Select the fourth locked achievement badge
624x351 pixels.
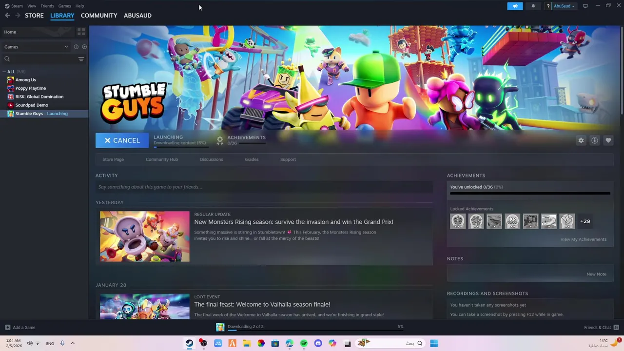coord(512,221)
